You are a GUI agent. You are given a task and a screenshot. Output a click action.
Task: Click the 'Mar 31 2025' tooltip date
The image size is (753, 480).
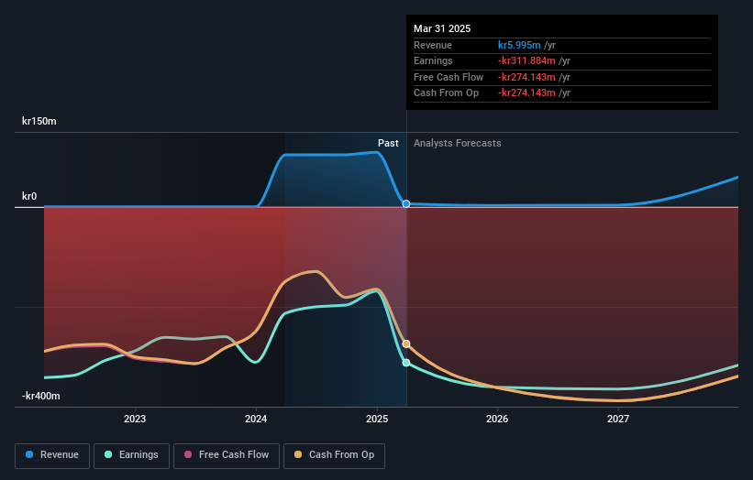[x=442, y=28]
